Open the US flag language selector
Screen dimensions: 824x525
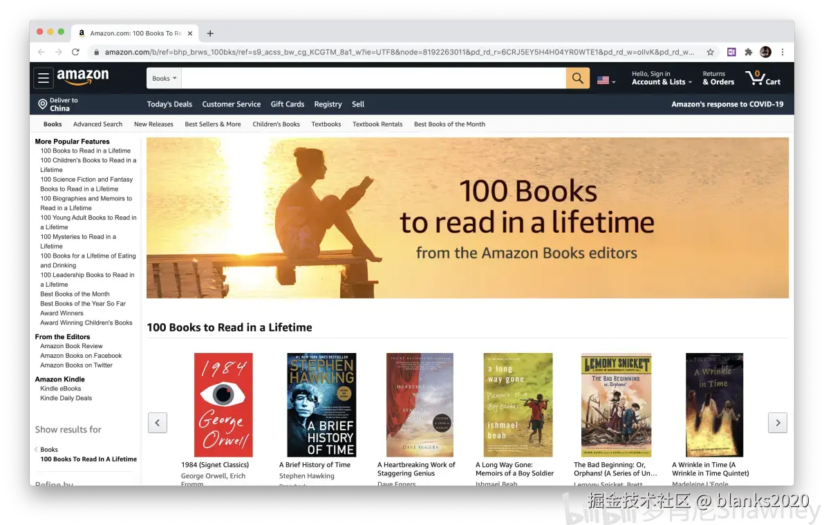(606, 80)
